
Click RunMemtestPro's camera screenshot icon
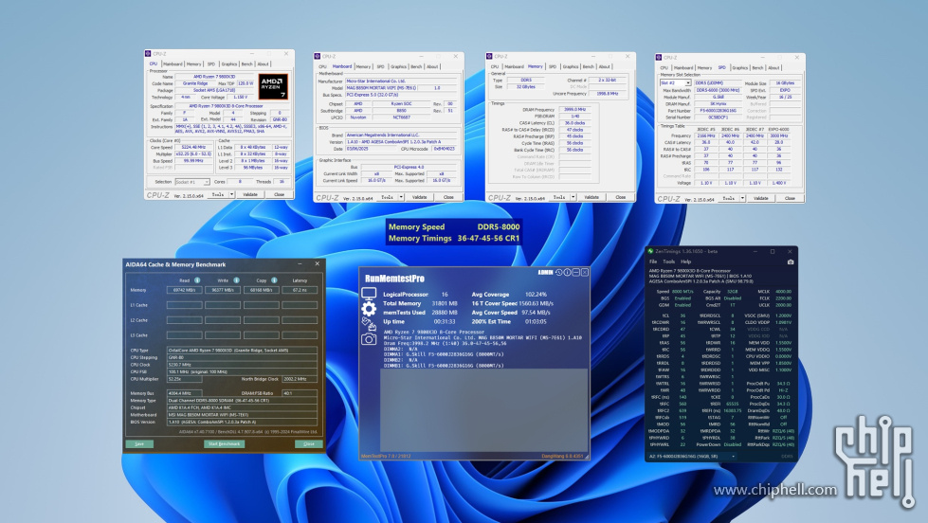(x=369, y=339)
